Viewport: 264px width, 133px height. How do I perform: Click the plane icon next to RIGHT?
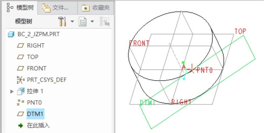click(x=21, y=46)
